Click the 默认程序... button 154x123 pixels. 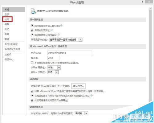(x=79, y=86)
